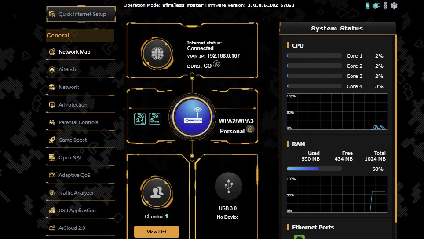Click the copy icon next to DDNS GO
Viewport: 424px width, 239px height.
(x=216, y=64)
